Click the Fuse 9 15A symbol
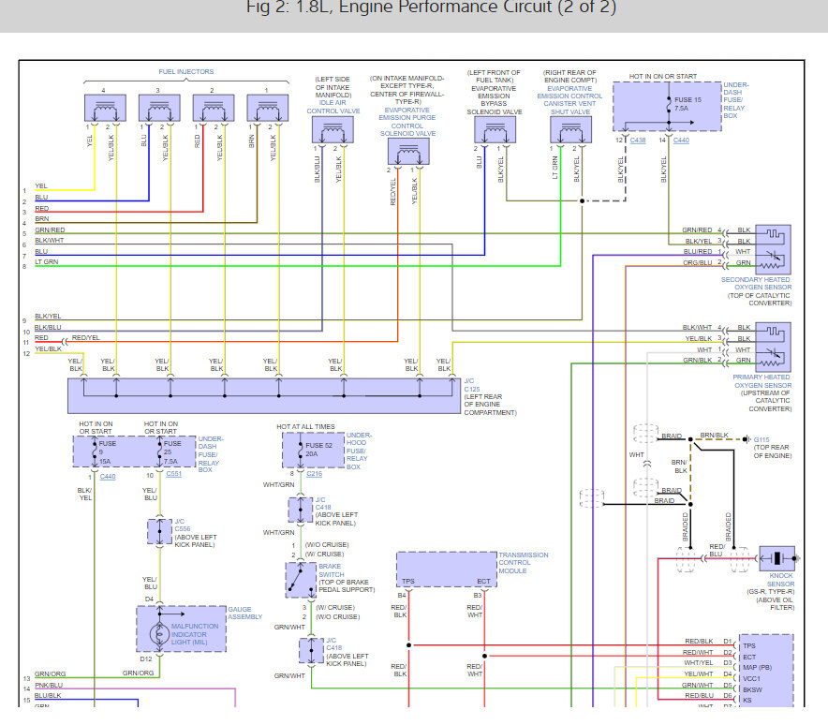The image size is (828, 725). tap(95, 452)
